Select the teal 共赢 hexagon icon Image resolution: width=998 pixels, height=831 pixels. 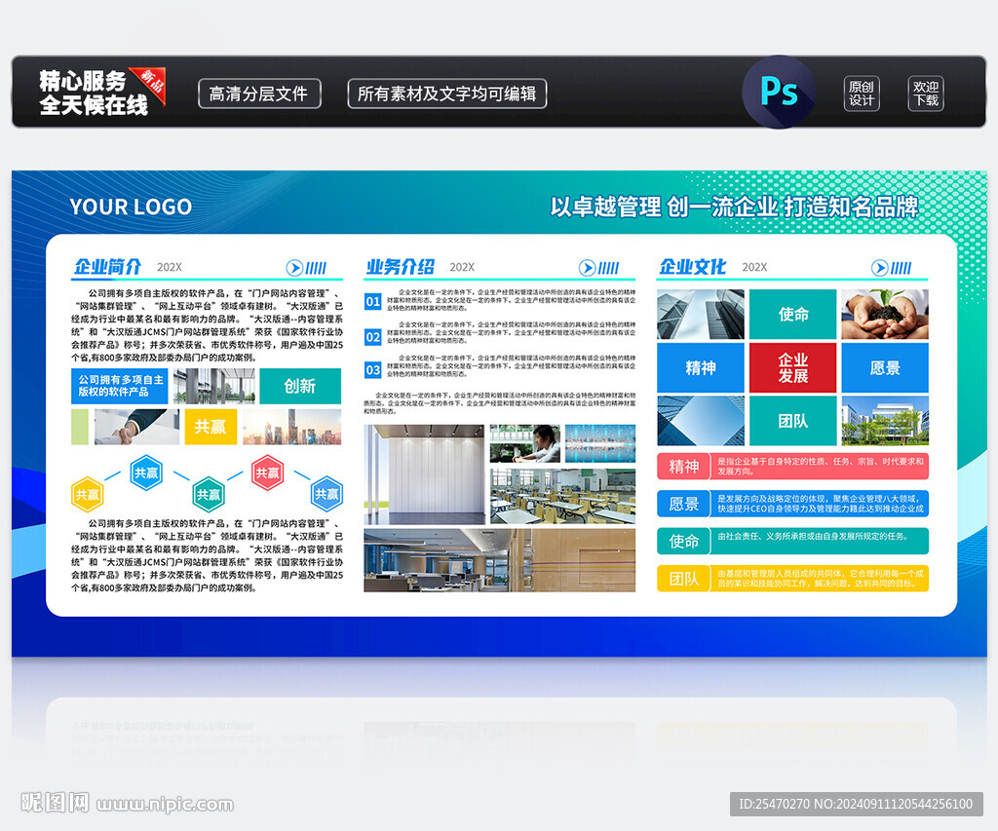pyautogui.click(x=208, y=494)
